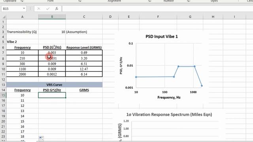
Task: Click the VRS Curve merged header
Action: point(55,85)
